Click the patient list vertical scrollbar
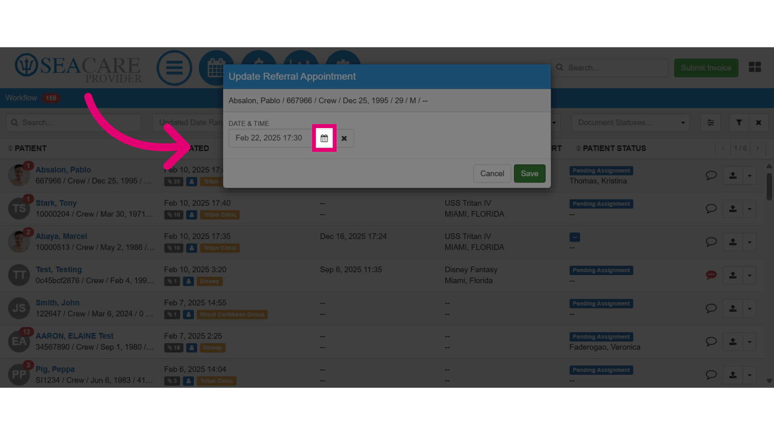 pyautogui.click(x=769, y=186)
